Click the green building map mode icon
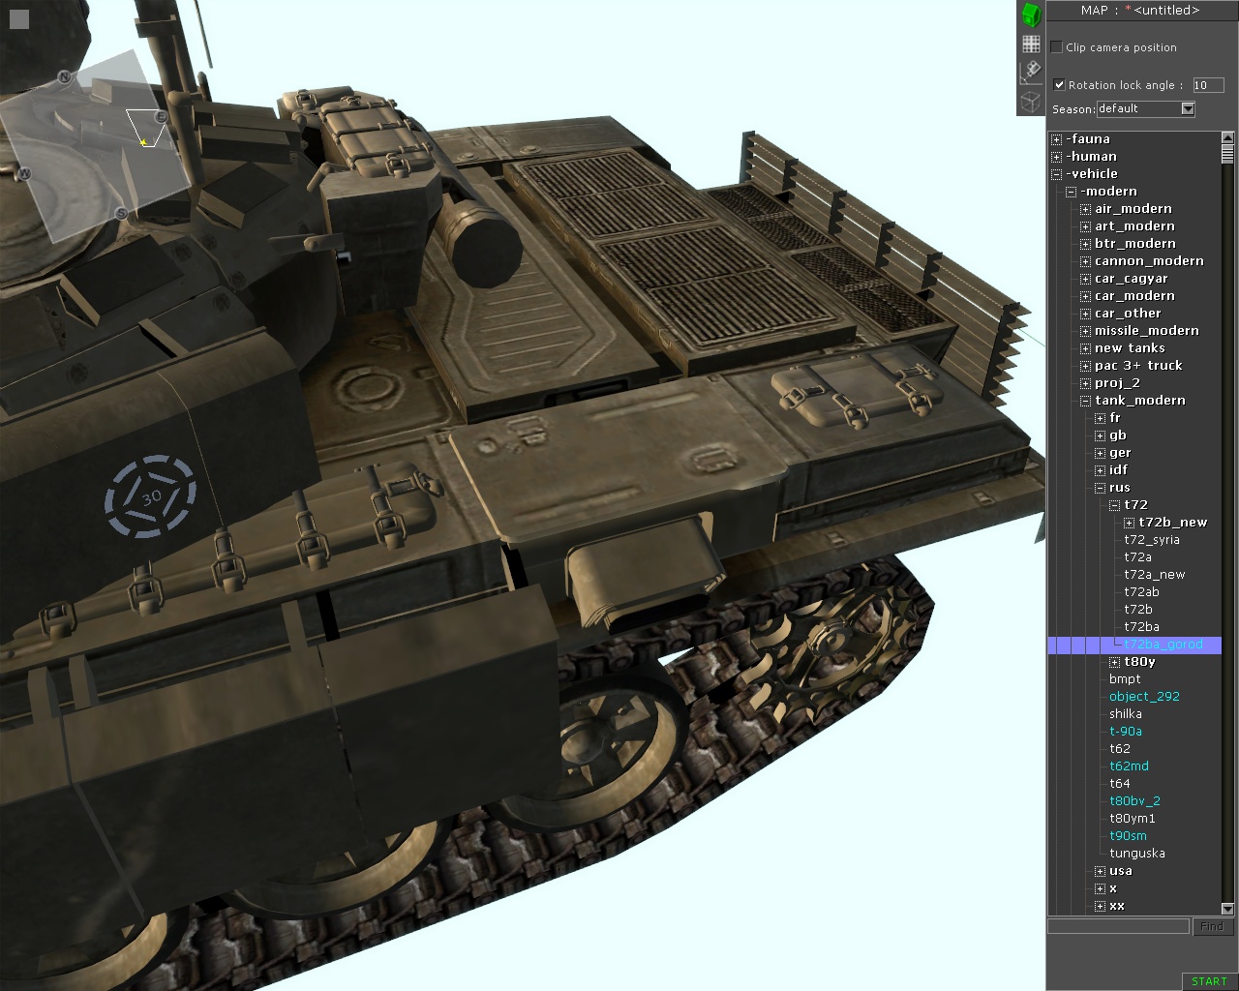This screenshot has width=1239, height=991. [1031, 15]
